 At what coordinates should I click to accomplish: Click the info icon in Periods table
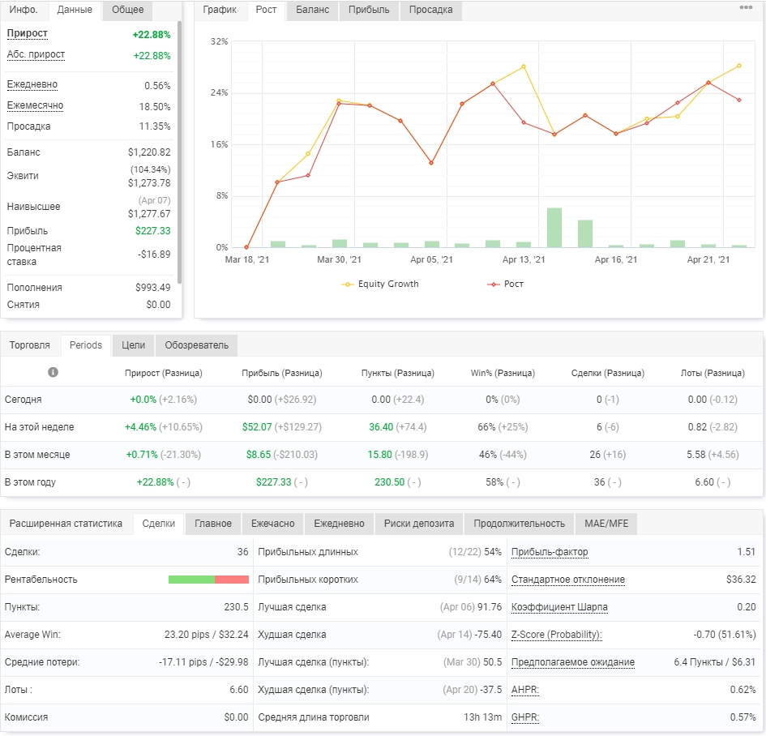(53, 372)
